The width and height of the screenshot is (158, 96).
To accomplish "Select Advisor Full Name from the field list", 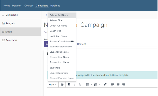I will (62, 15).
